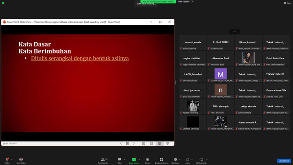Open Reactions menu
Image resolution: width=293 pixels, height=165 pixels.
(175, 160)
